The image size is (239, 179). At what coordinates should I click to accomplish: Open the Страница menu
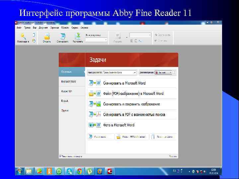coord(54,28)
